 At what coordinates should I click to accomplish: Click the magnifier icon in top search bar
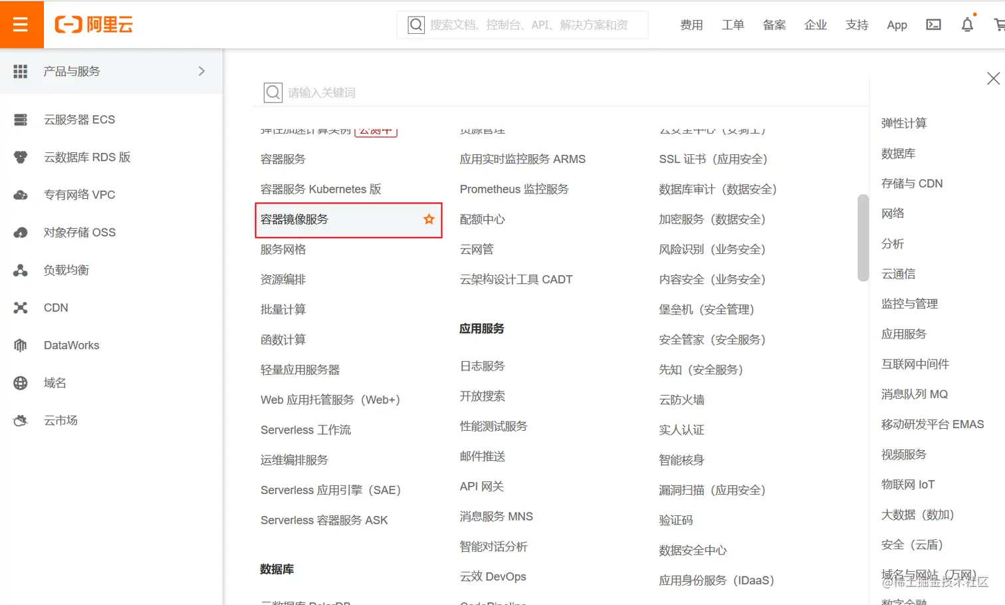tap(416, 25)
